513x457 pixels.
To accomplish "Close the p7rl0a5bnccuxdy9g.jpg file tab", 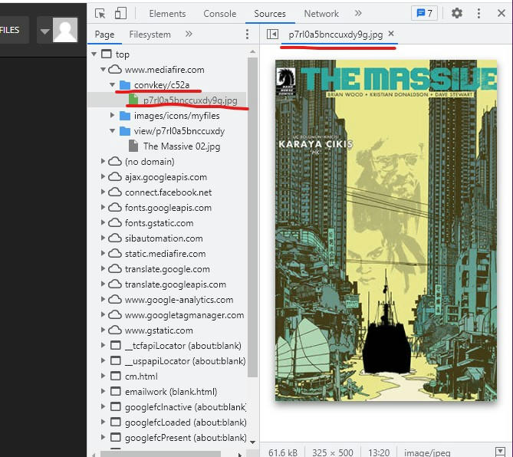I will (391, 34).
